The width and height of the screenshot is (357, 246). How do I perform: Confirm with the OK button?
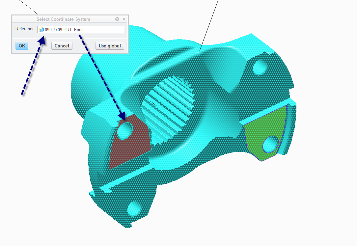[22, 46]
